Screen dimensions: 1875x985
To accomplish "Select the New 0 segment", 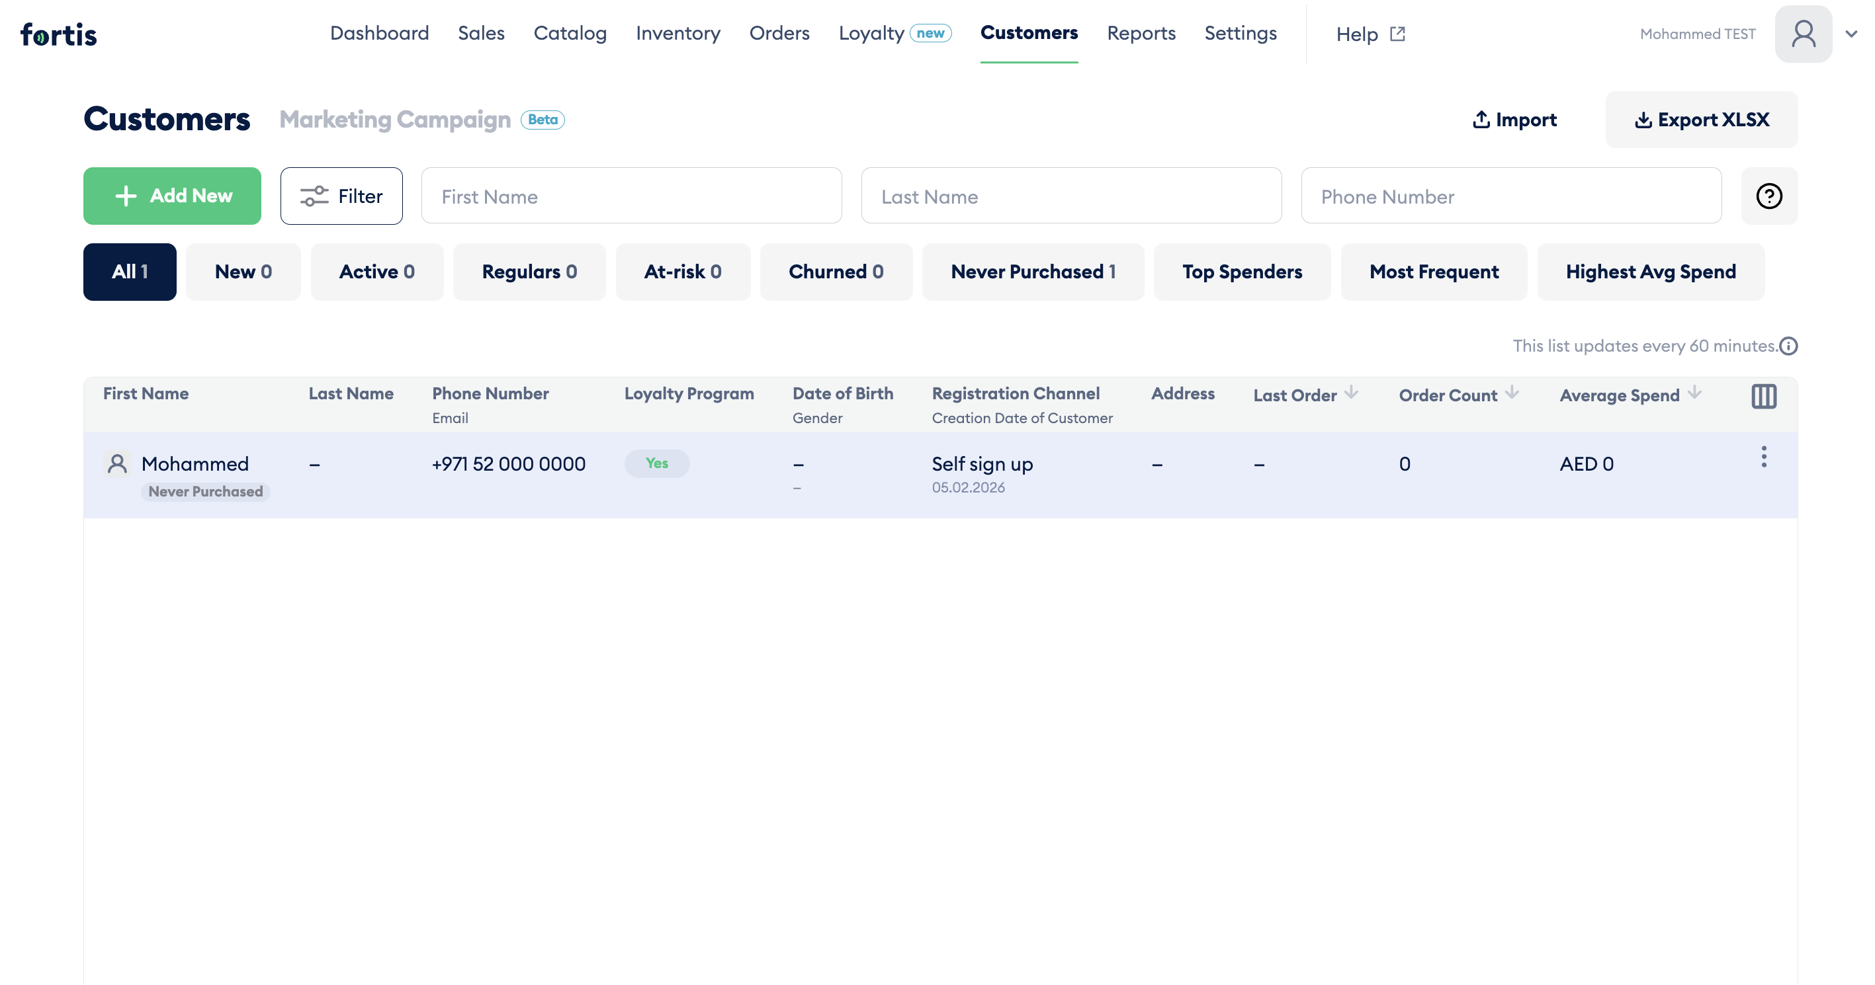I will click(x=243, y=271).
